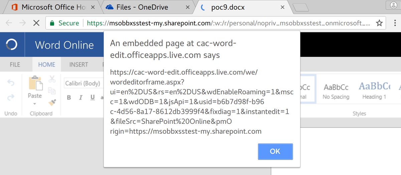The width and height of the screenshot is (401, 175).
Task: Click OK in the alert dialog
Action: (x=275, y=152)
